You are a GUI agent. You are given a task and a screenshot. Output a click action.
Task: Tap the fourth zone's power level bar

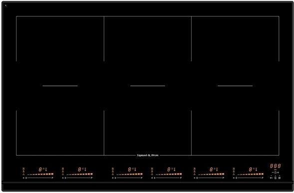[x=169, y=174]
